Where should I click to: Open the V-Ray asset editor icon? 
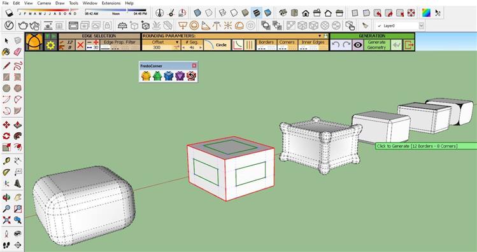pyautogui.click(x=9, y=25)
